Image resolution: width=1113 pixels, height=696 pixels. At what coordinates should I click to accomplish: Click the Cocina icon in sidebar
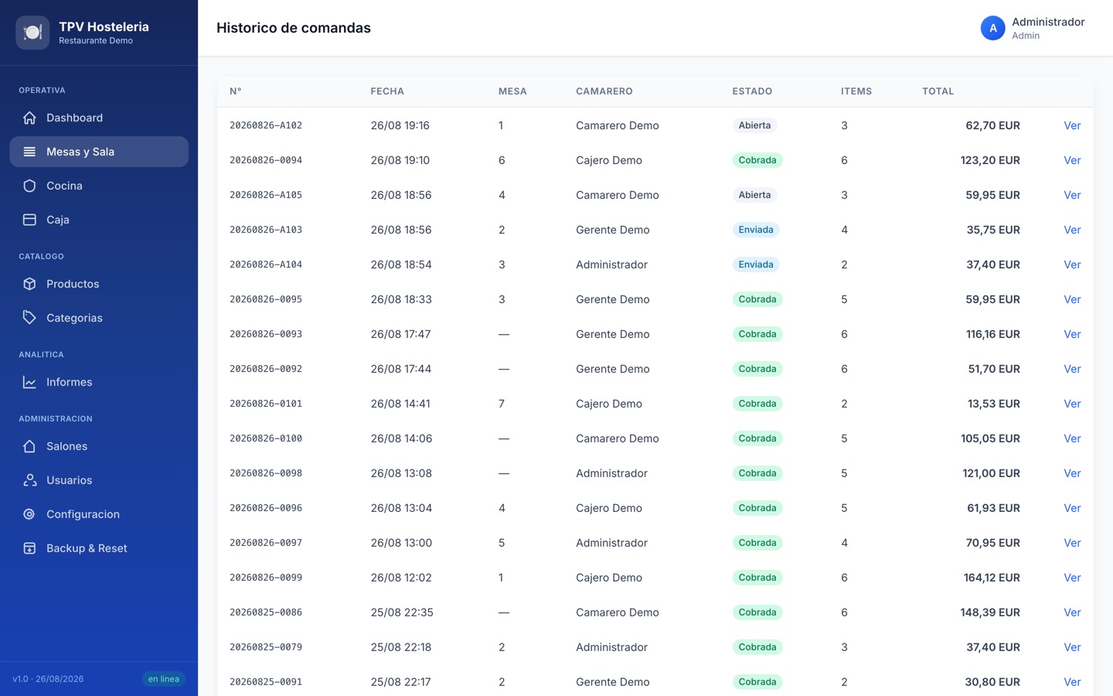[x=29, y=186]
